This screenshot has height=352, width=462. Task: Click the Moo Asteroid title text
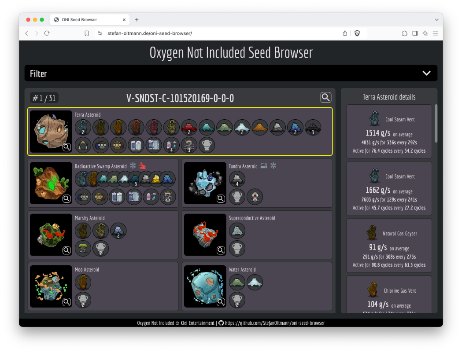click(x=87, y=270)
